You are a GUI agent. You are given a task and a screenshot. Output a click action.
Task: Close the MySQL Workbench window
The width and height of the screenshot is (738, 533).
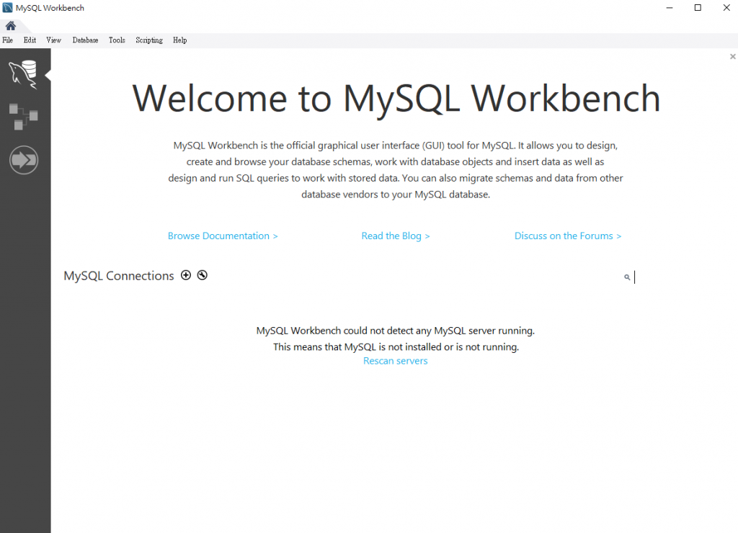coord(726,7)
